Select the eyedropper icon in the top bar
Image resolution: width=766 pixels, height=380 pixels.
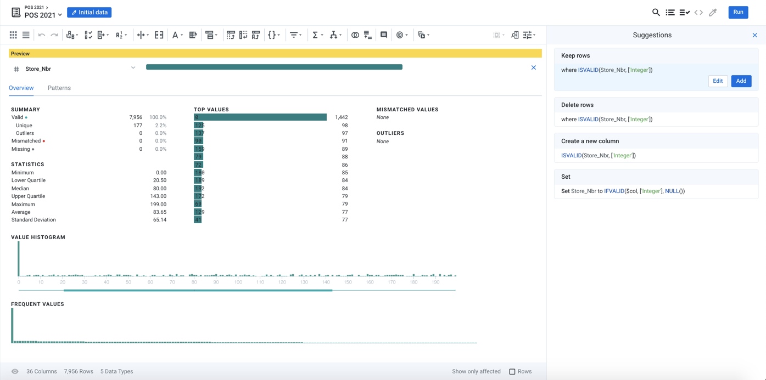[712, 12]
